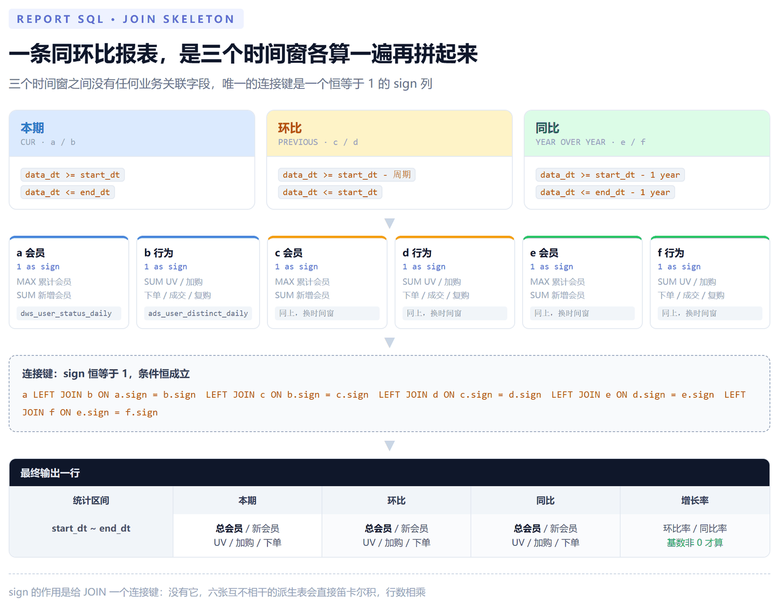Screen dimensions: 779x607
Task: Select the 'CUR · a / b' caption
Action: click(48, 142)
